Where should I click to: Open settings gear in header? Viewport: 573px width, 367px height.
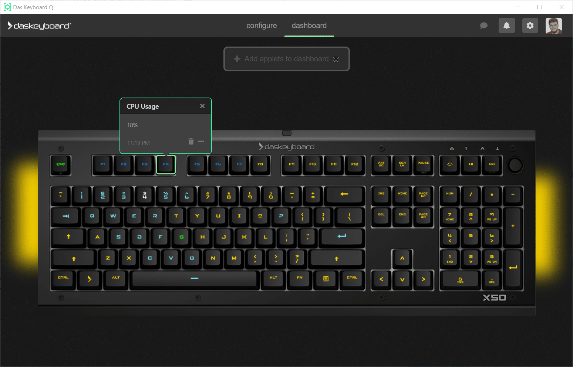tap(530, 26)
